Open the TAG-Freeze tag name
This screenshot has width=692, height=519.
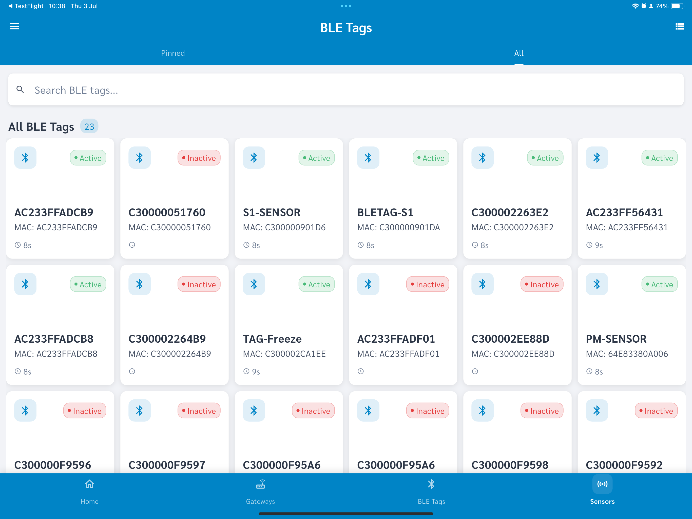pos(273,339)
